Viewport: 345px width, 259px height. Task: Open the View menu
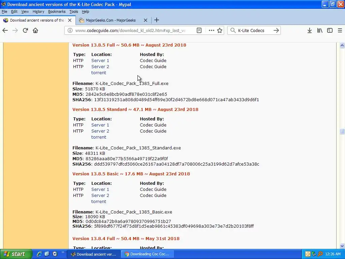[x=25, y=11]
